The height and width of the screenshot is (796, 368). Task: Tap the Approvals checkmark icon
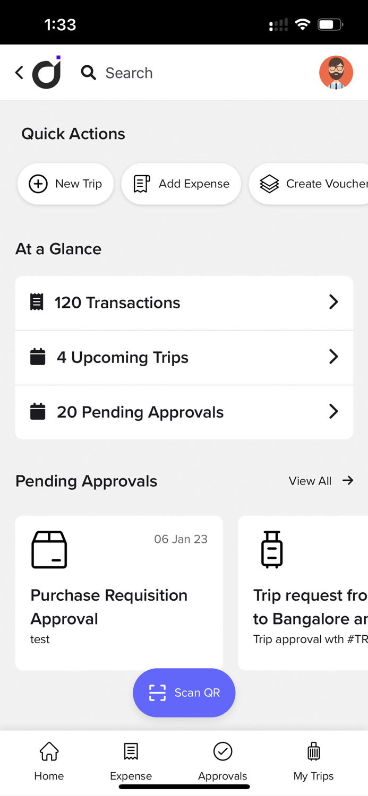point(222,751)
